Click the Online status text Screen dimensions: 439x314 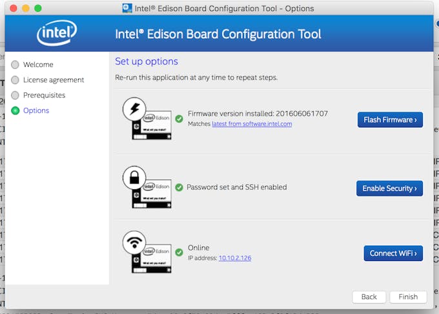[198, 247]
